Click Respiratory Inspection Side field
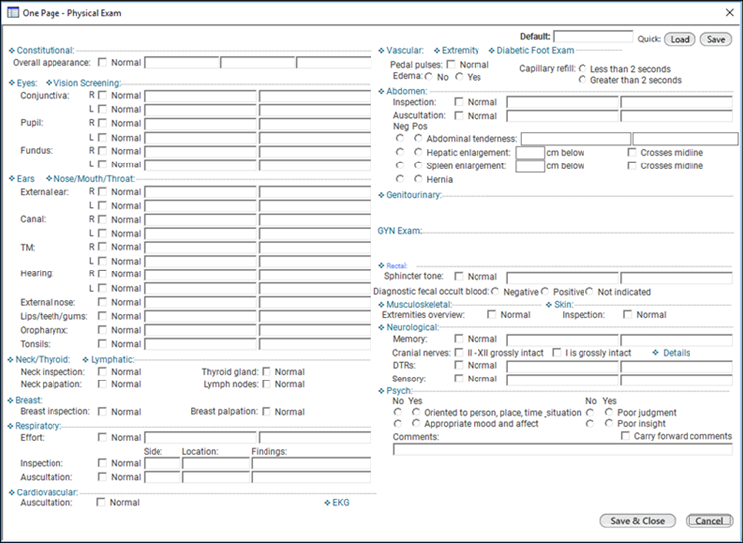Viewport: 743px width, 543px height. 162,464
